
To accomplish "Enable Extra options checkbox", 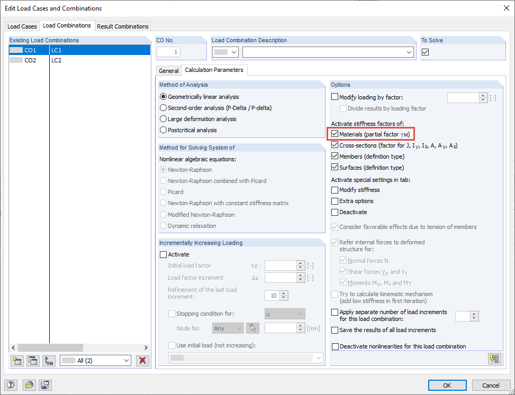I will click(x=335, y=201).
